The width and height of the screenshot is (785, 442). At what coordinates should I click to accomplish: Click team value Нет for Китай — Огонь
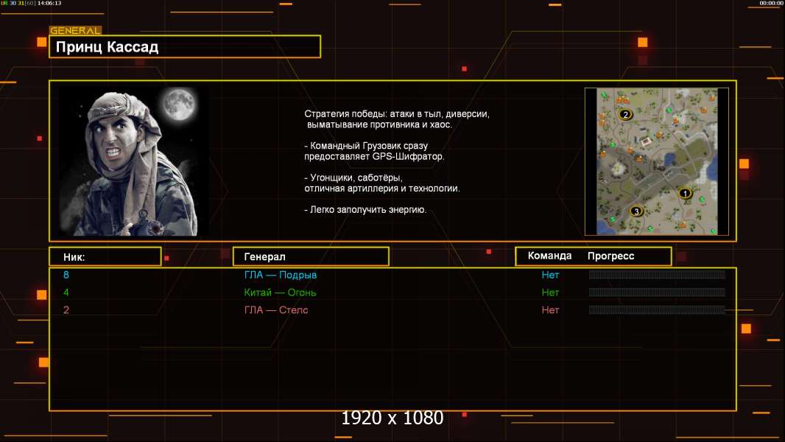[x=550, y=292]
